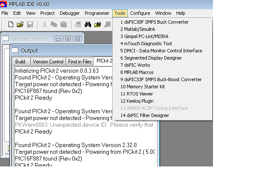Click the 'PKWarn0003: Unexpected device ID' line
The image size is (271, 169).
pyautogui.click(x=84, y=125)
